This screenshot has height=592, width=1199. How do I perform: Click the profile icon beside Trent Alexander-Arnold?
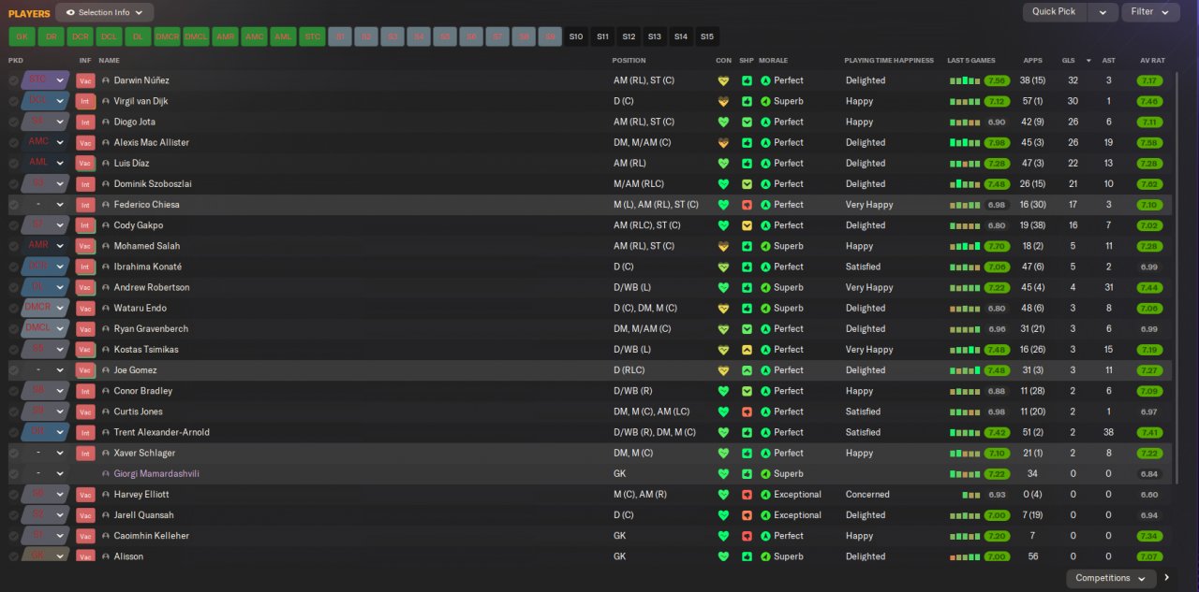tap(106, 432)
